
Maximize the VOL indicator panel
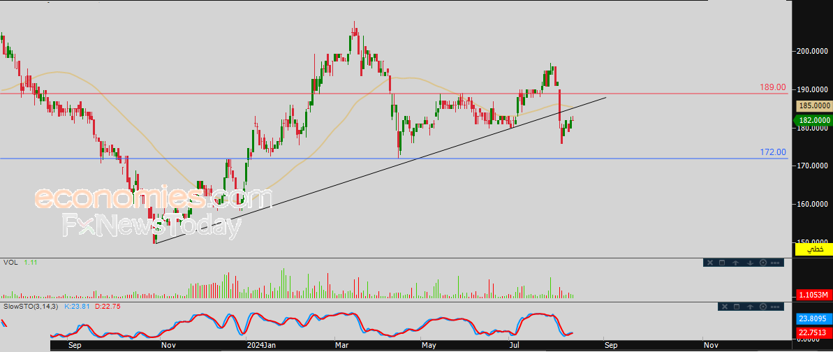[x=722, y=263]
